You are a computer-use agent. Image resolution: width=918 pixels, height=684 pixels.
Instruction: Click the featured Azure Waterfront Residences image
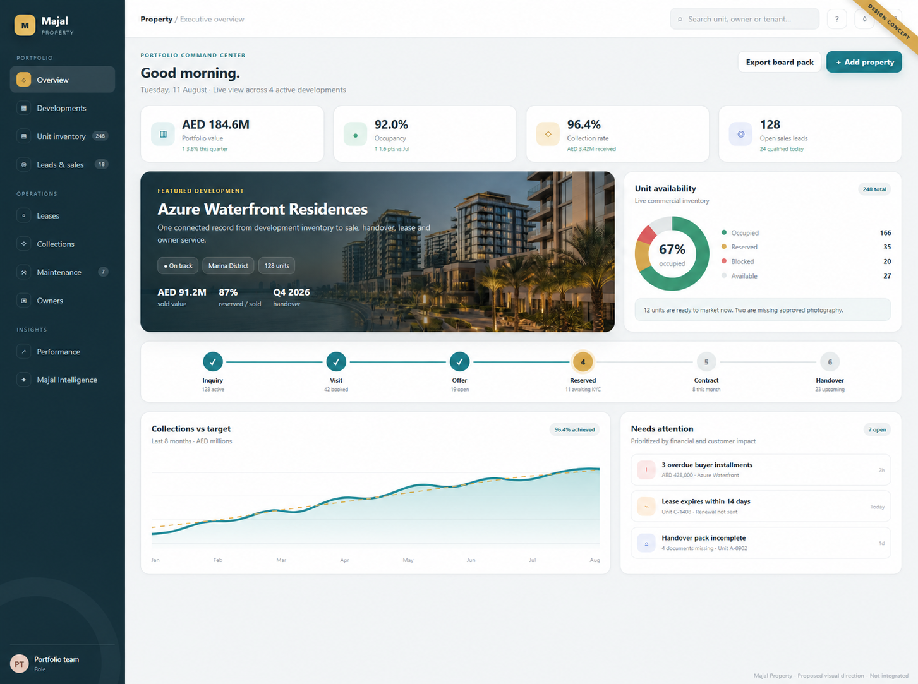[377, 251]
